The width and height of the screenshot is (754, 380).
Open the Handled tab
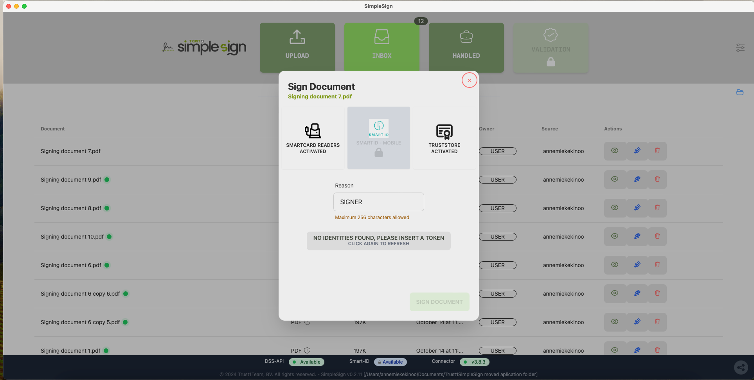pyautogui.click(x=466, y=47)
